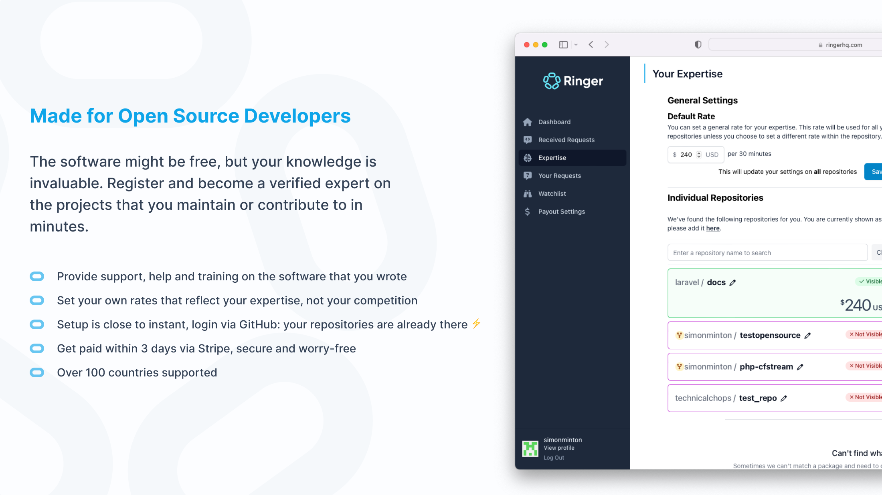Click the Save button for default rate

pyautogui.click(x=873, y=172)
